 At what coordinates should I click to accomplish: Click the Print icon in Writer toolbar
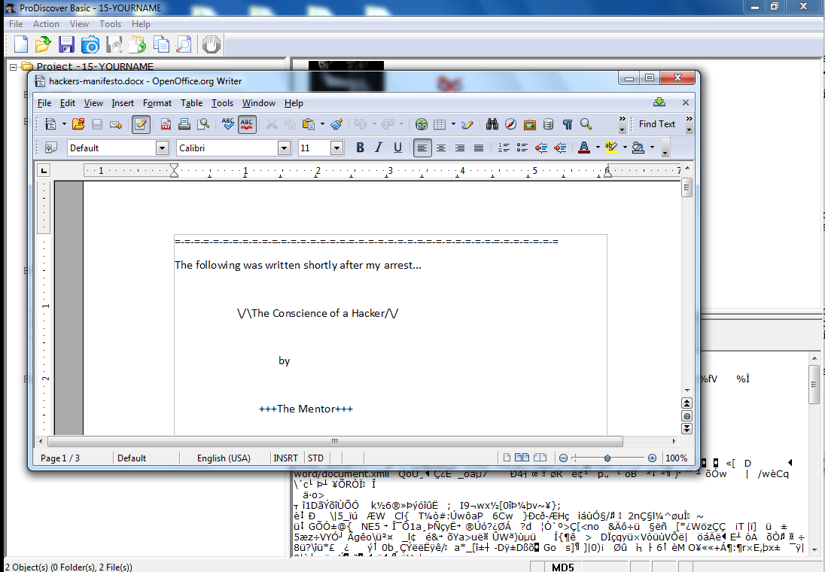(184, 124)
